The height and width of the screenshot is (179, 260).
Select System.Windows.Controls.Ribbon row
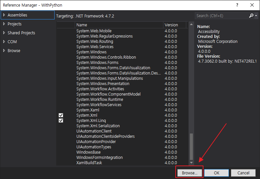(x=122, y=57)
